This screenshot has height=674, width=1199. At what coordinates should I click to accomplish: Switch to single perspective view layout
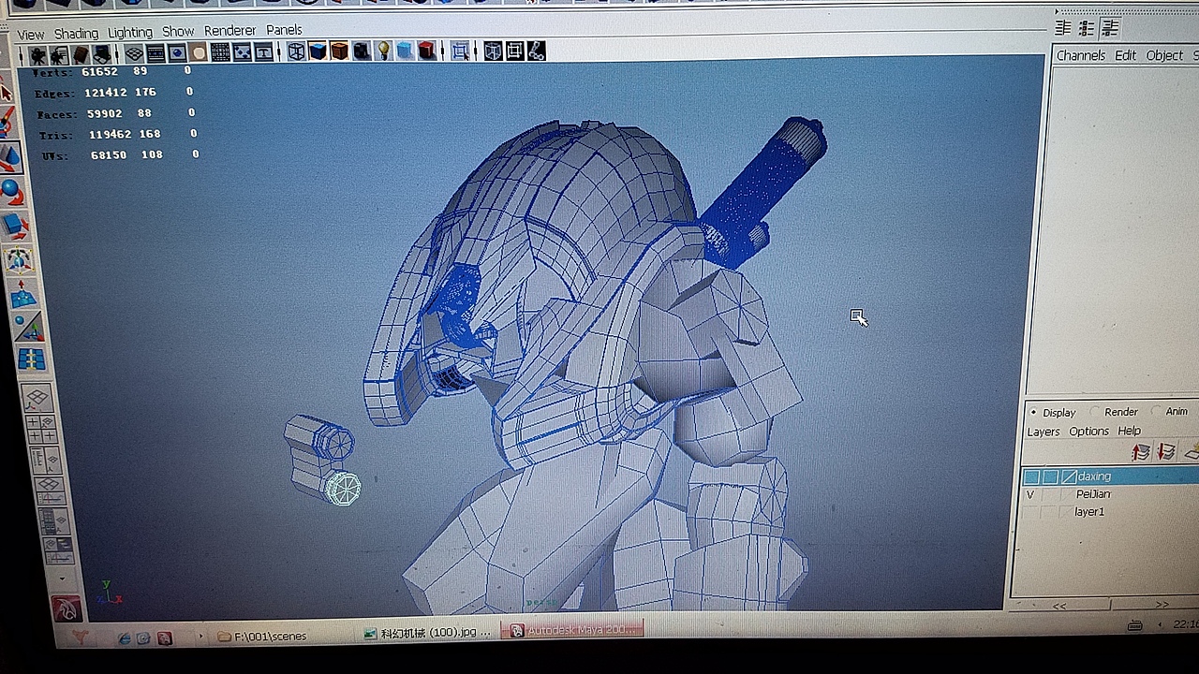36,399
